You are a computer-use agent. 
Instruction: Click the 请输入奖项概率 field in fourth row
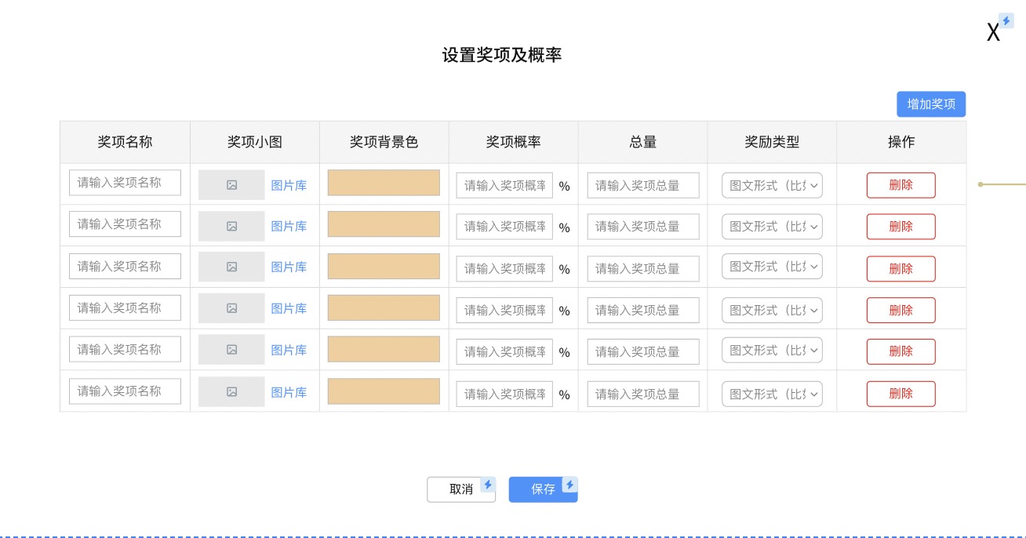click(x=504, y=311)
